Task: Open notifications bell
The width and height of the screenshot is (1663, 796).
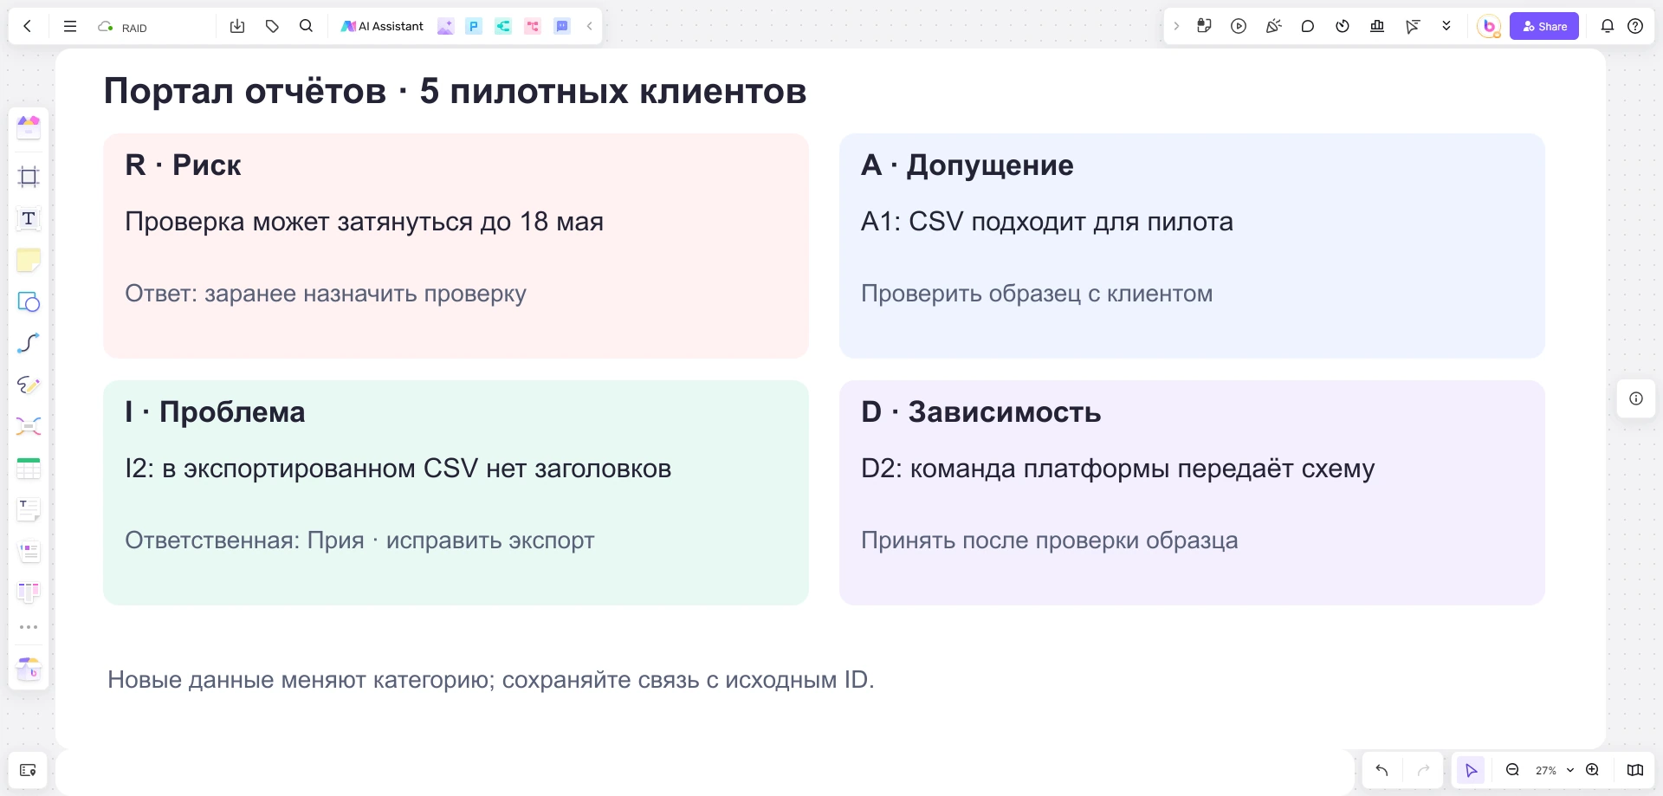Action: tap(1608, 26)
